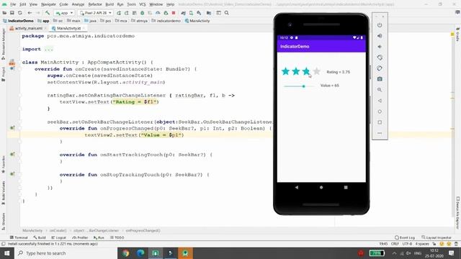Open the Build menu
The height and width of the screenshot is (259, 461).
pos(109,4)
